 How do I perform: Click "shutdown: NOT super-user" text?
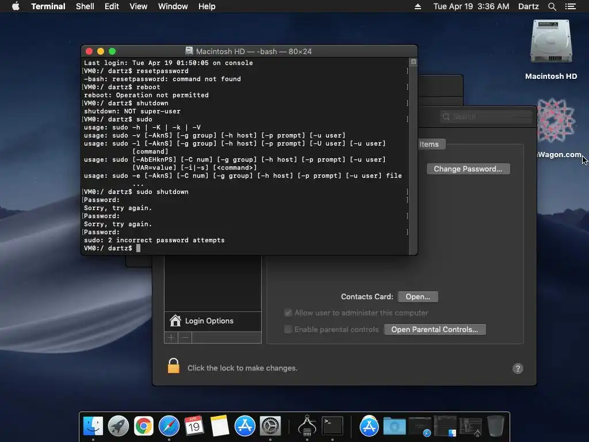tap(132, 111)
